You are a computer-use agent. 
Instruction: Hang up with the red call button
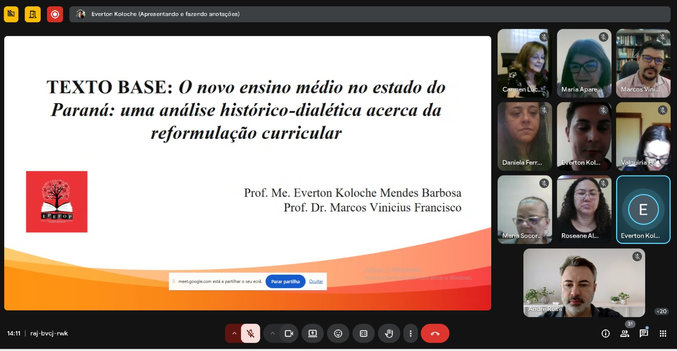[435, 334]
